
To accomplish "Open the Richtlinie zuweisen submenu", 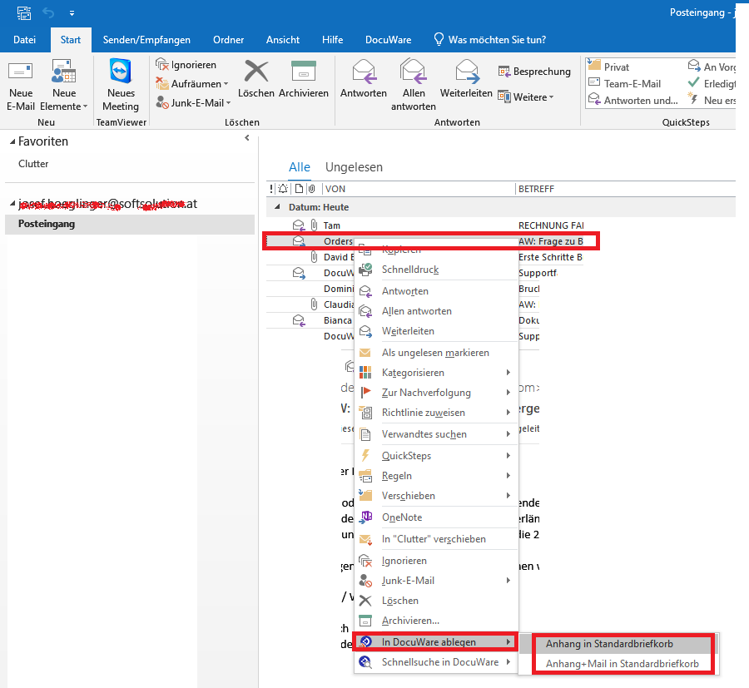I will tap(436, 413).
